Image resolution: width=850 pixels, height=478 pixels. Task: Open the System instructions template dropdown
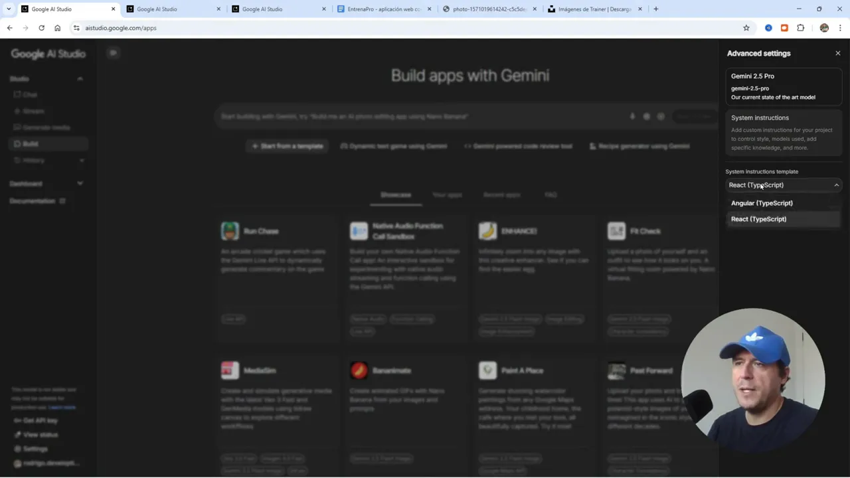(784, 185)
